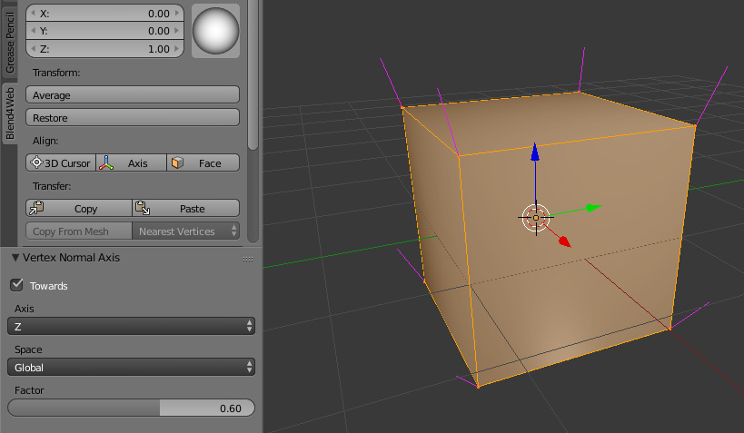
Task: Paste the copied vertex normal
Action: pos(186,209)
